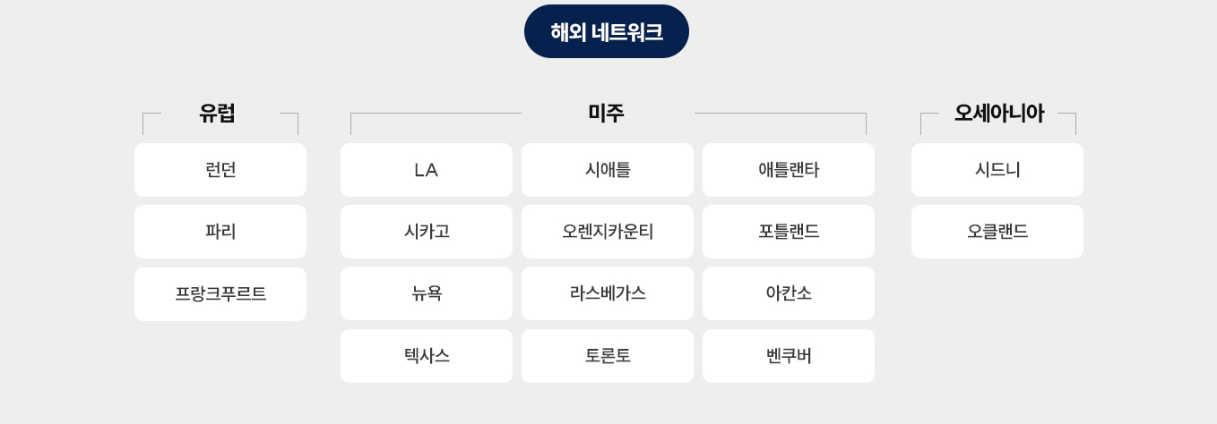Image resolution: width=1217 pixels, height=424 pixels.
Task: Choose the 오렌지카운티 location box
Action: pyautogui.click(x=608, y=232)
